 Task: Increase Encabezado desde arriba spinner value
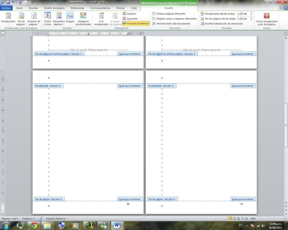251,13
